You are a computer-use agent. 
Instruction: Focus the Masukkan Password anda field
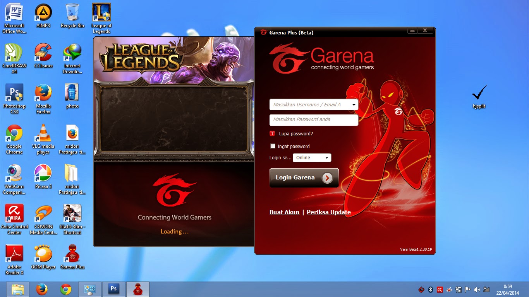coord(314,120)
